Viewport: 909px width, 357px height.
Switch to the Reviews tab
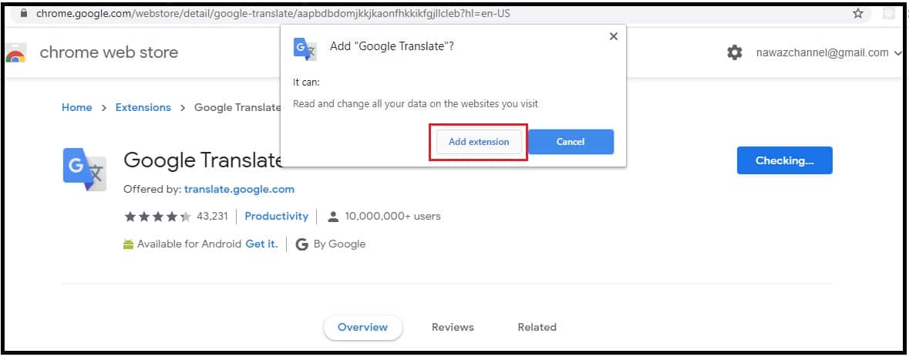pos(453,328)
